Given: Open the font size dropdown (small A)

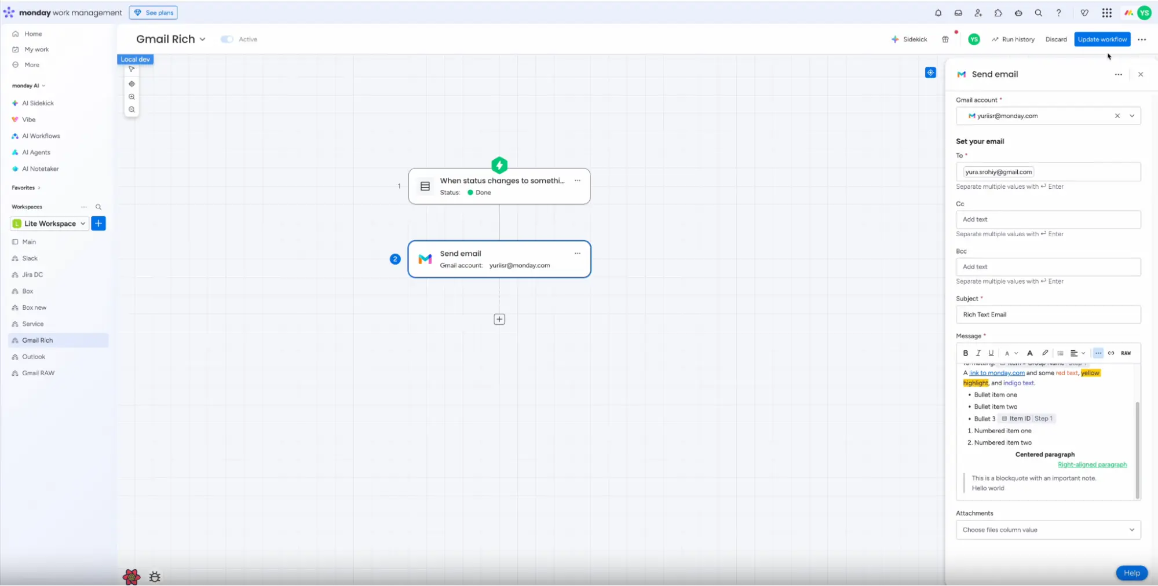Looking at the screenshot, I should (x=1011, y=353).
